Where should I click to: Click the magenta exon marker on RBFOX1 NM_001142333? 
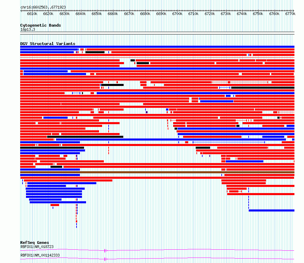tap(106, 259)
